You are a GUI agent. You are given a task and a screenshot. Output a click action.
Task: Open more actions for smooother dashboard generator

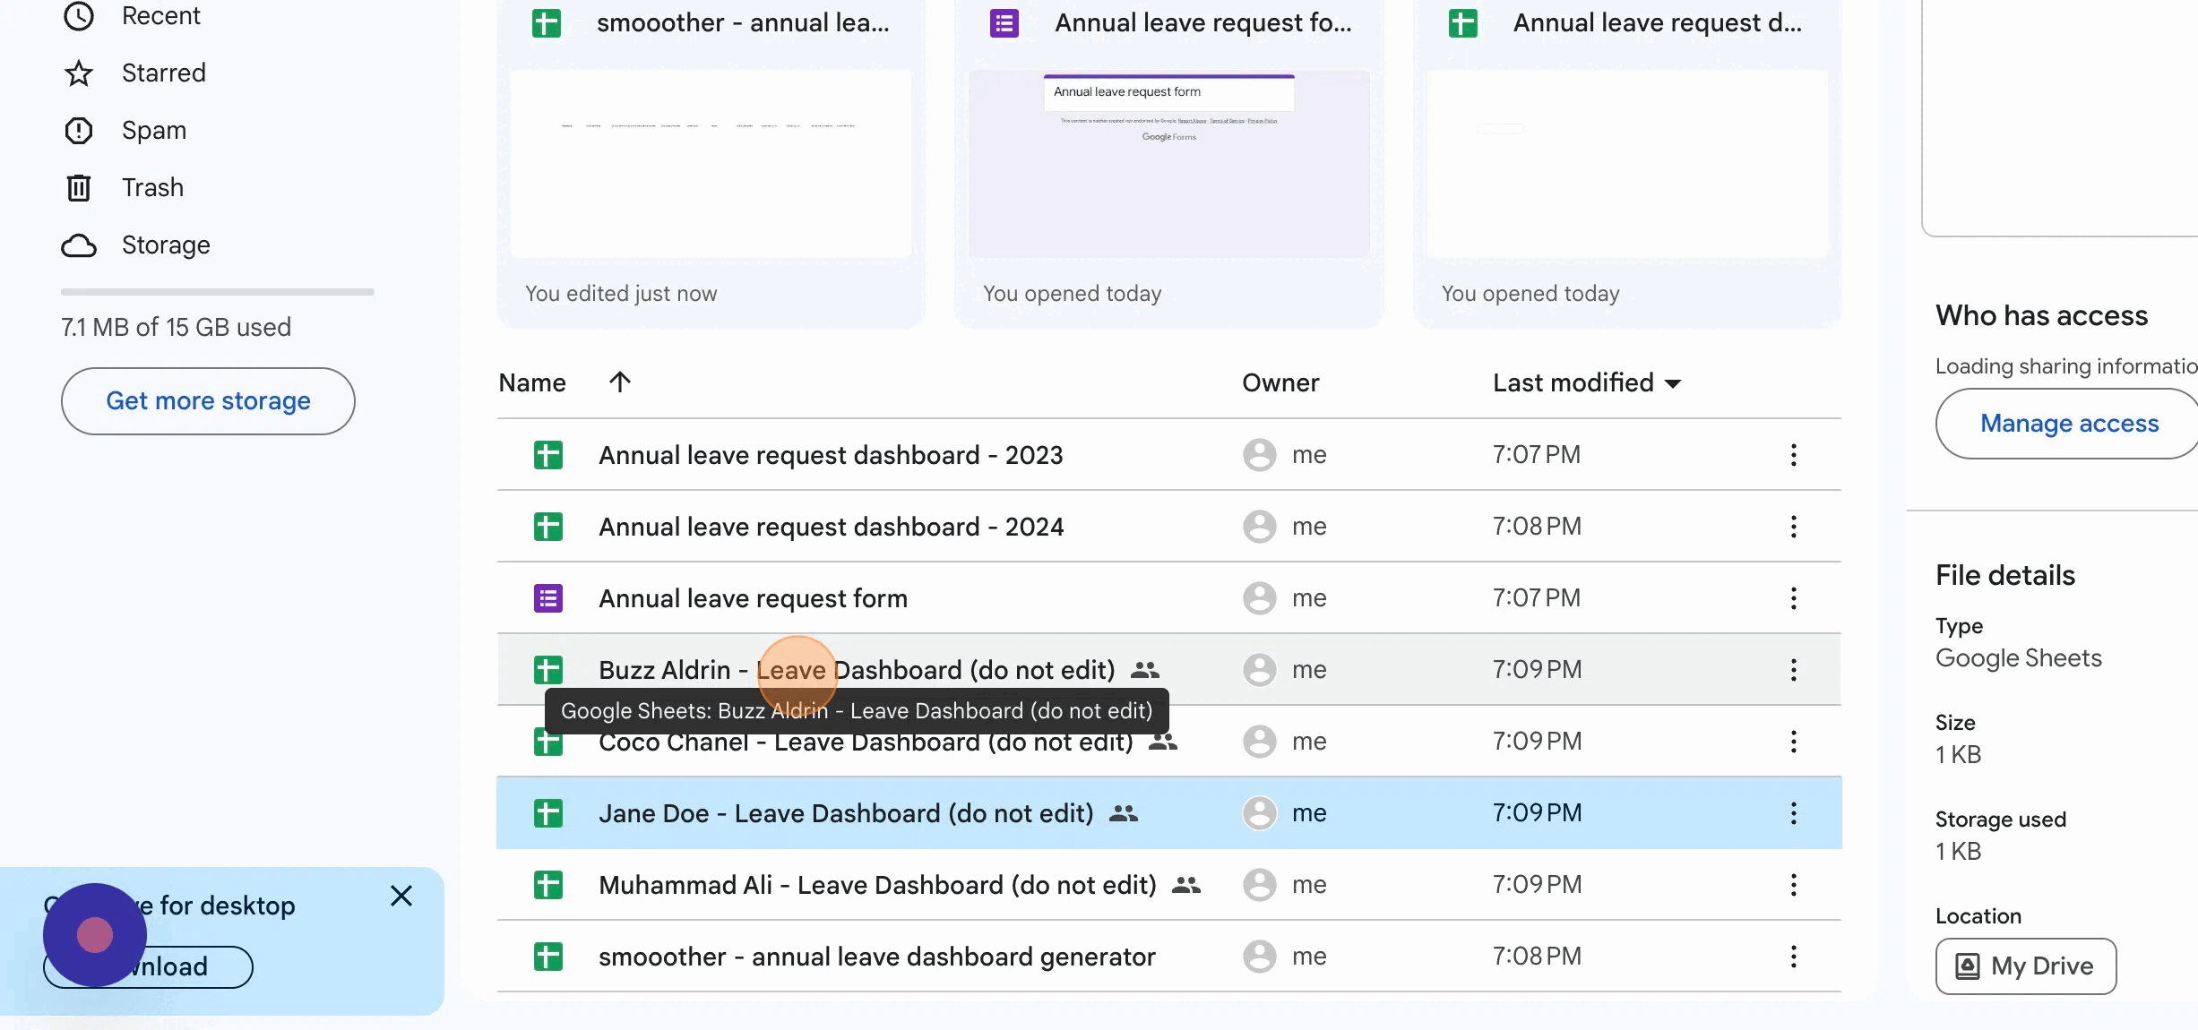1793,957
